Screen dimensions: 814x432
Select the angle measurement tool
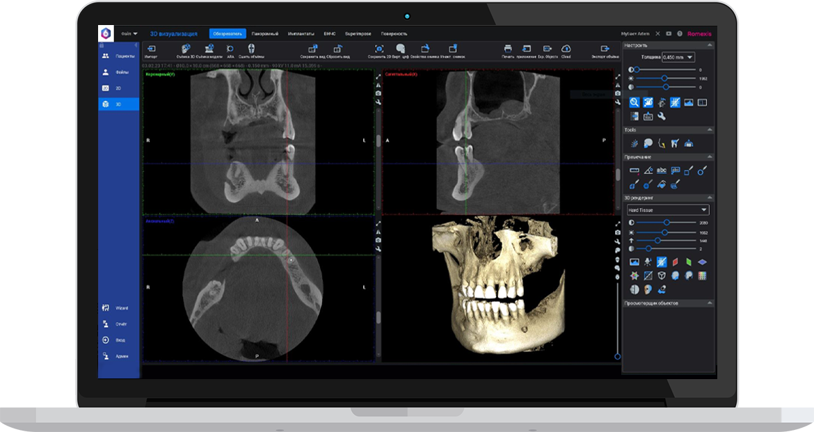click(x=648, y=170)
